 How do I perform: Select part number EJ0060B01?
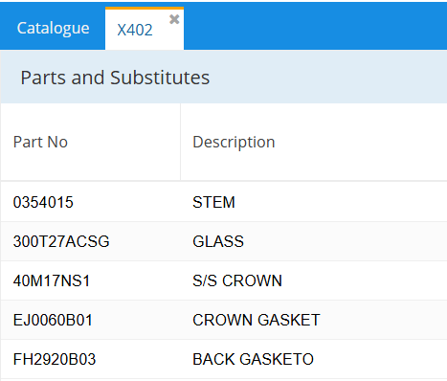click(53, 320)
